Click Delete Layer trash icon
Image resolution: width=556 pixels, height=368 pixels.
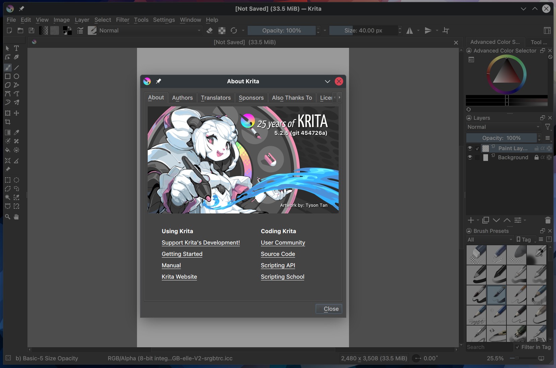[x=548, y=220]
